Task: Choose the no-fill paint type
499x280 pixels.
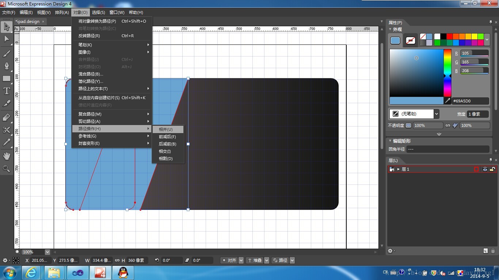Action: (423, 36)
